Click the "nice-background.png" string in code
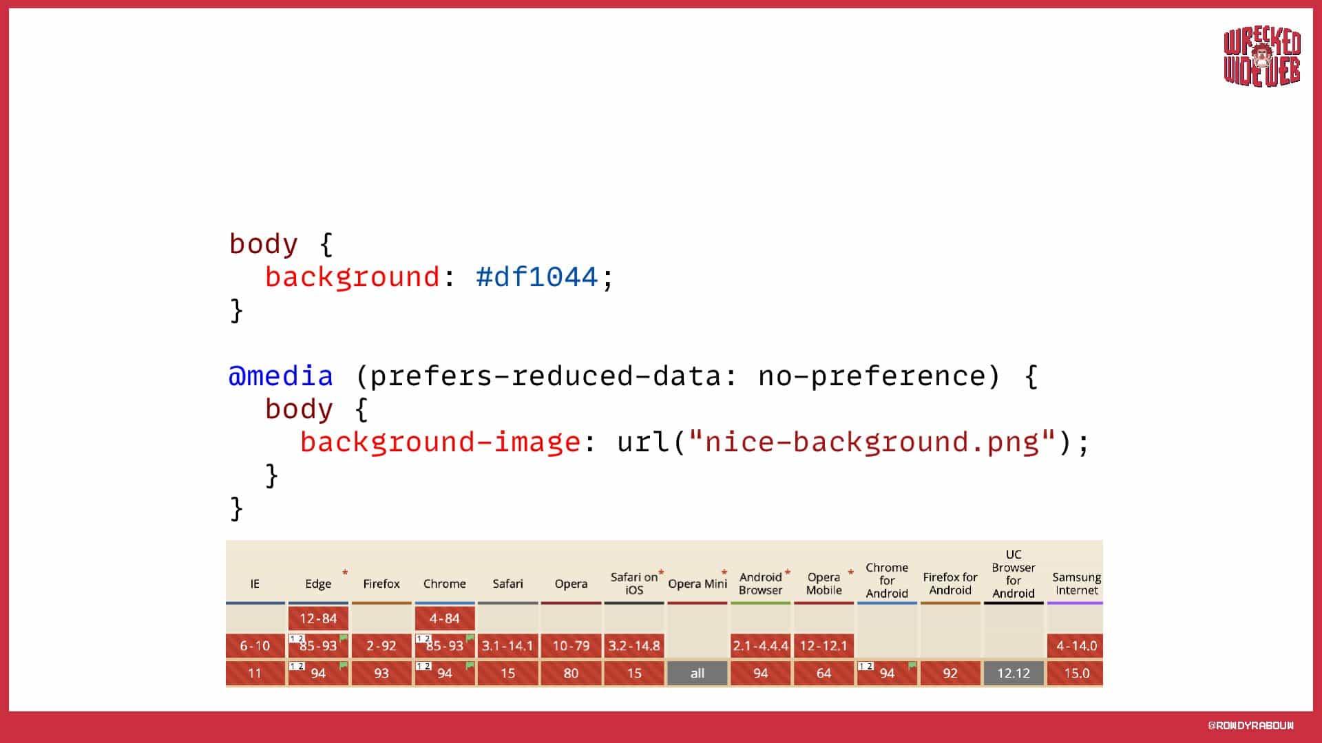 871,442
